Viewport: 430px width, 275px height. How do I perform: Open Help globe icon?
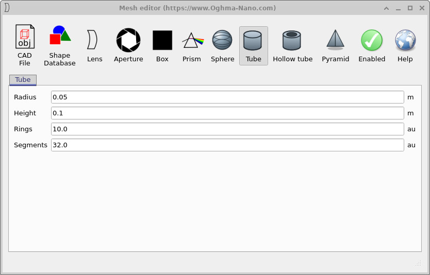(x=405, y=45)
